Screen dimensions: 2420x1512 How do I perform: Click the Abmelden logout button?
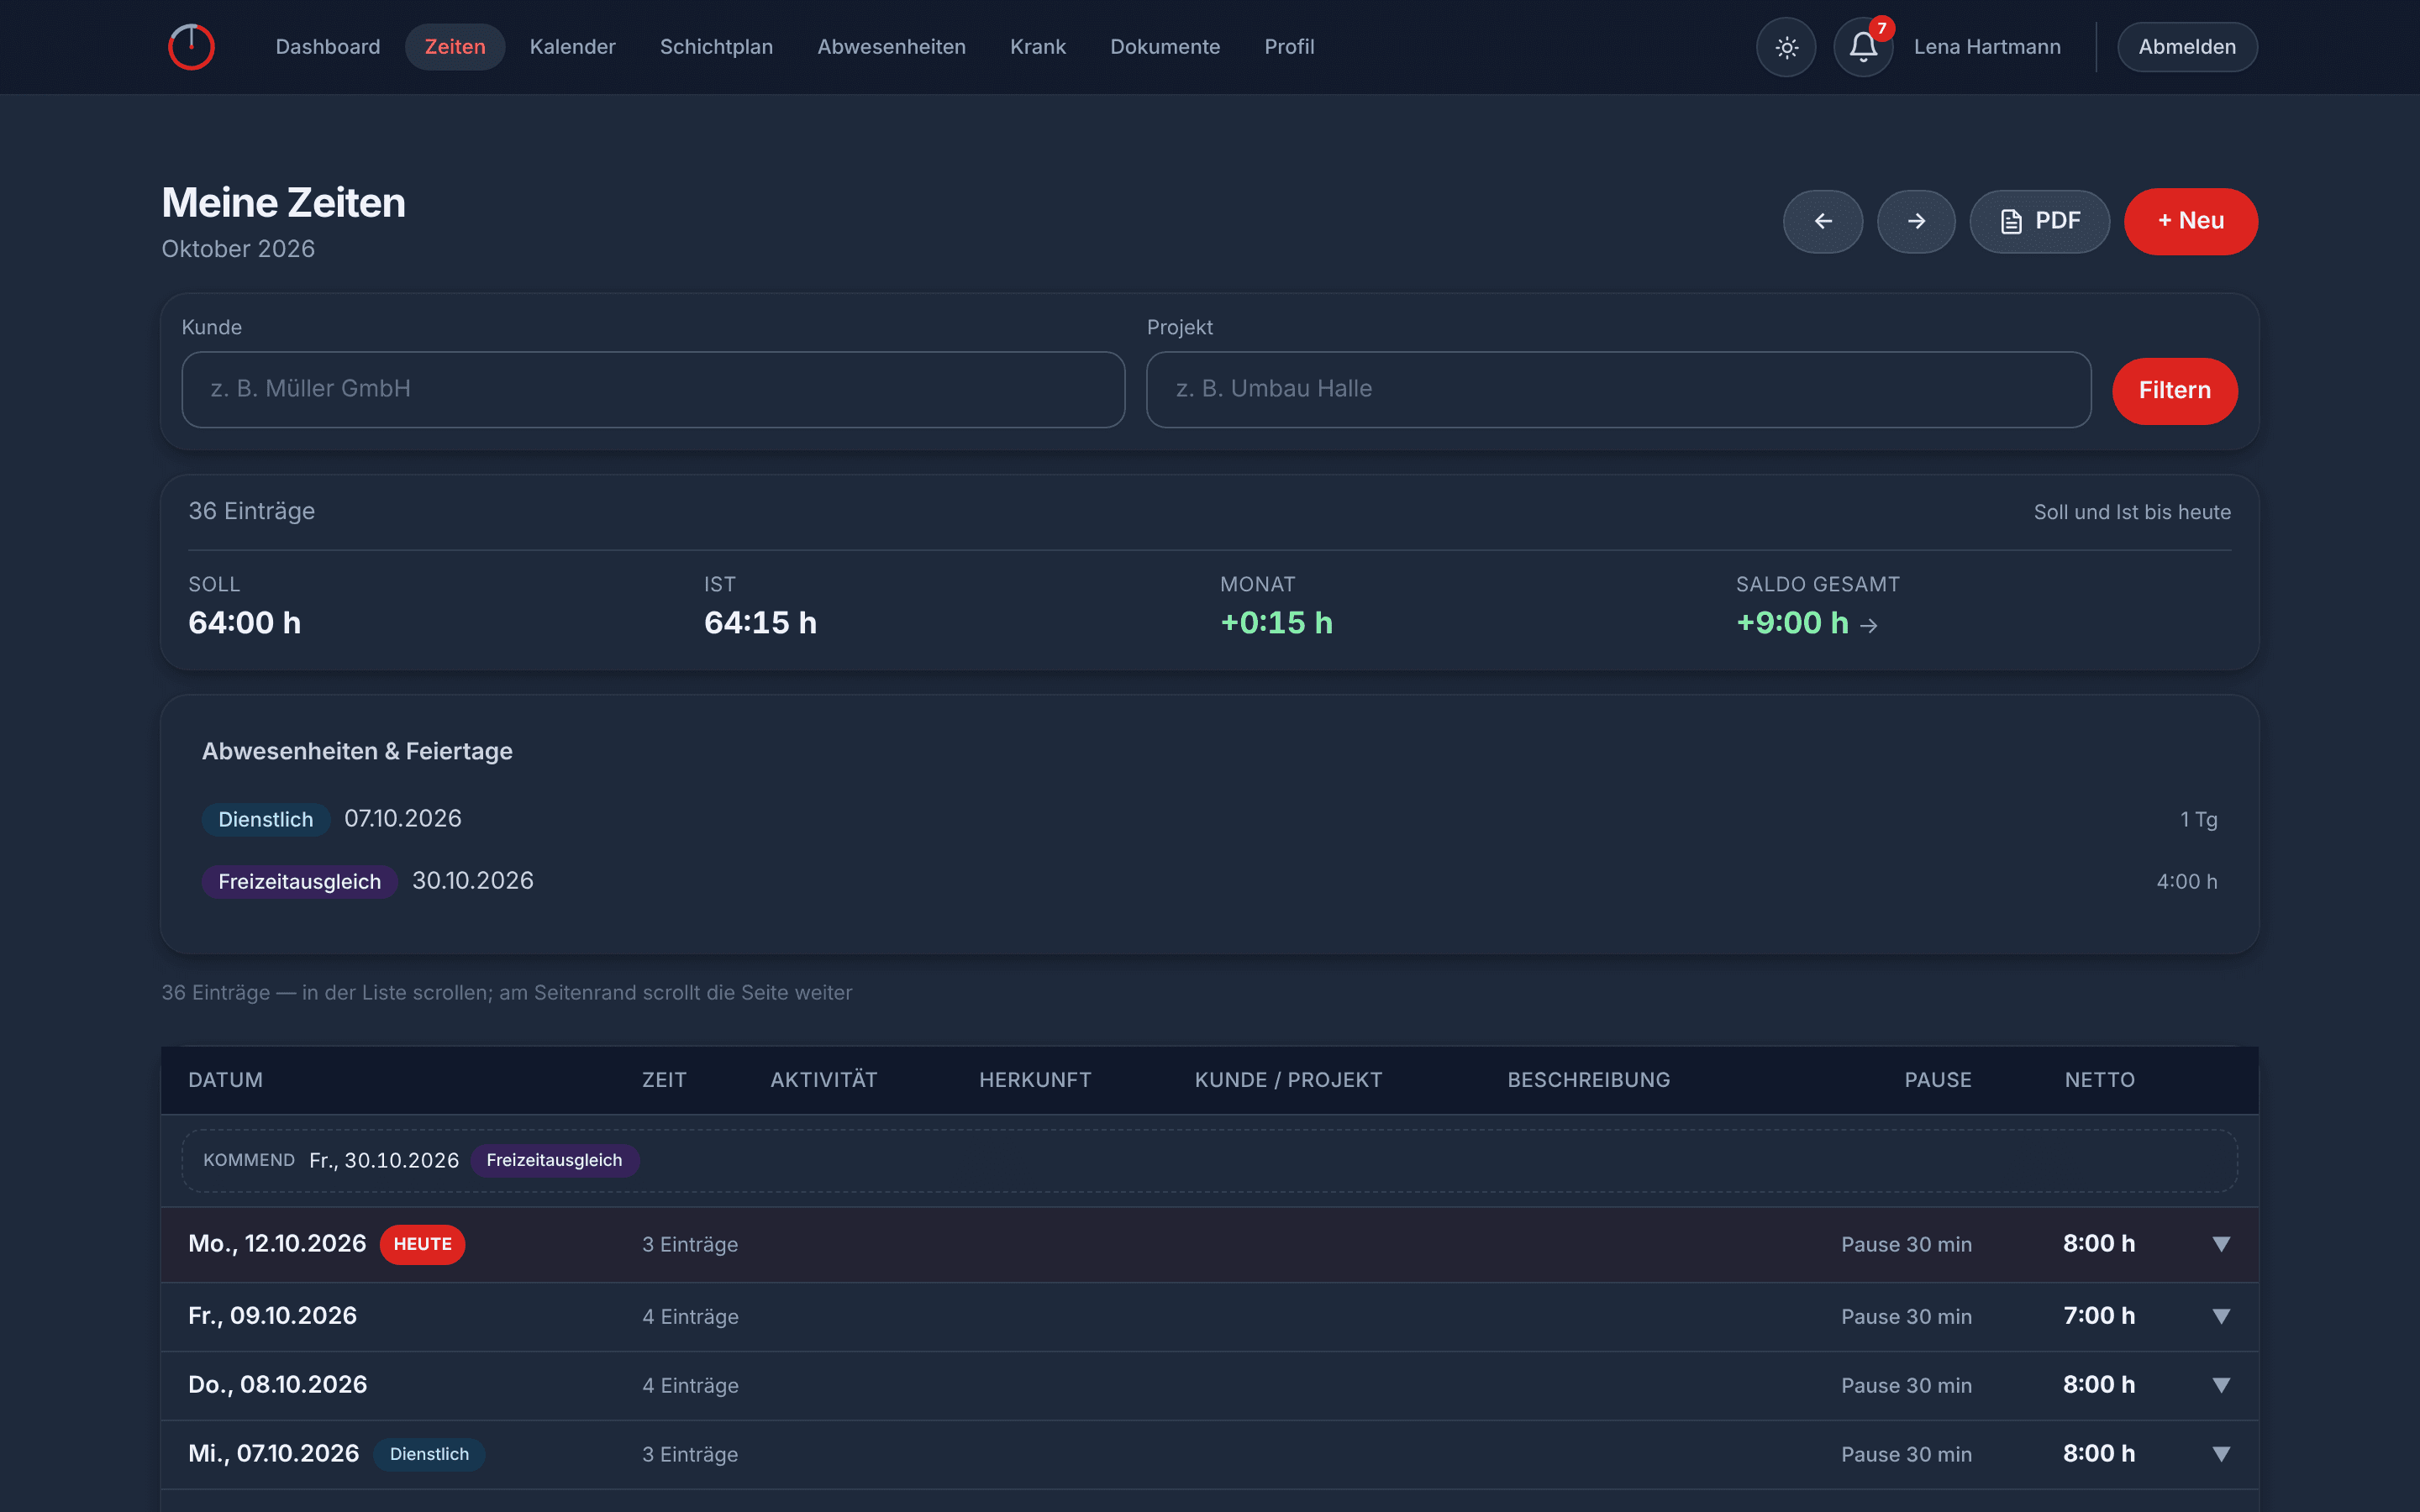(2187, 47)
